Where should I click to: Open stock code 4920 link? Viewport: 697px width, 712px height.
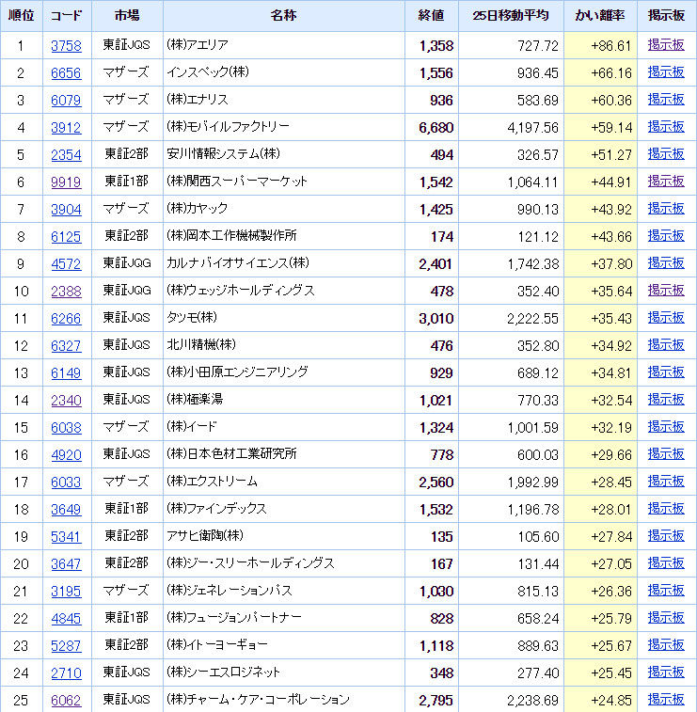[x=66, y=454]
